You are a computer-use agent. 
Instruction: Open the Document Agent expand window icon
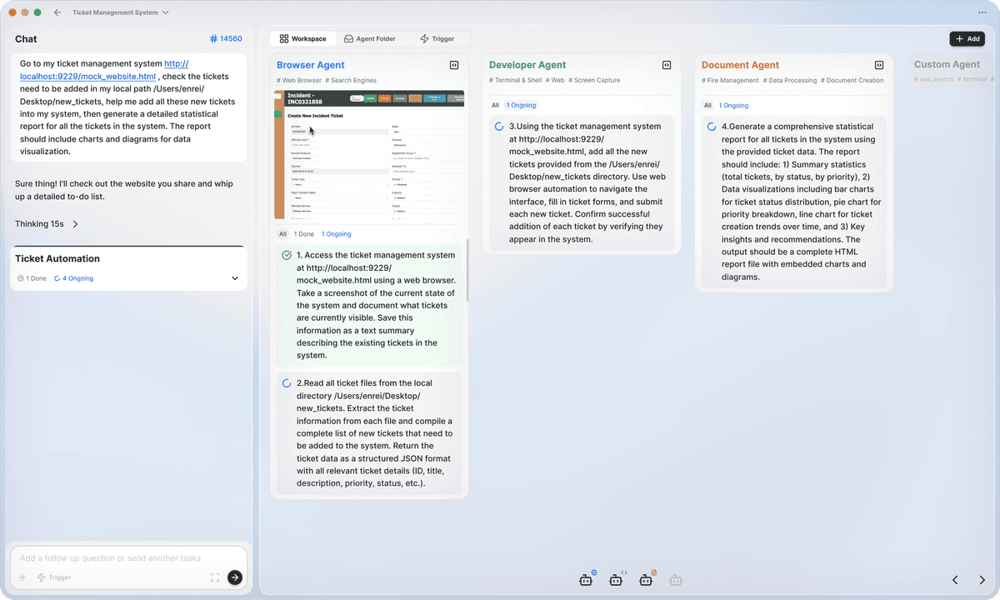click(878, 64)
